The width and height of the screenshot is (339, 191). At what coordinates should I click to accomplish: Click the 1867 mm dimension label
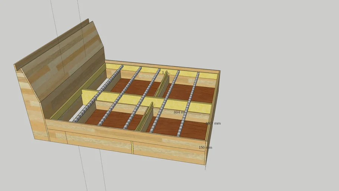click(x=213, y=123)
